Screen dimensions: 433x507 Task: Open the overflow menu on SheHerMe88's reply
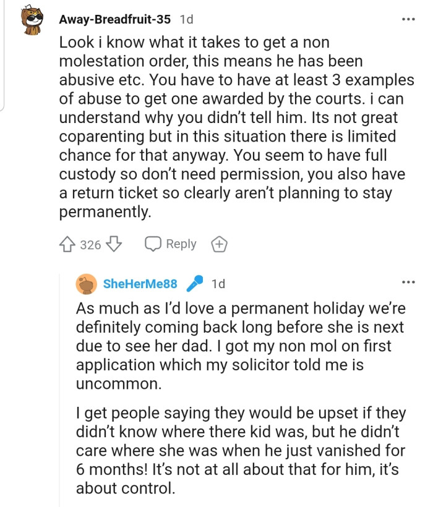pos(408,283)
